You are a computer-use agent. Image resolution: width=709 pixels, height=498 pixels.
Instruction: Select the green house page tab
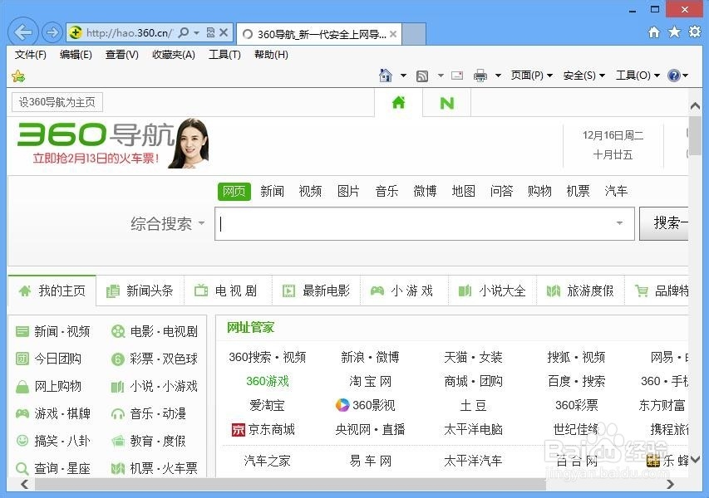tap(398, 103)
